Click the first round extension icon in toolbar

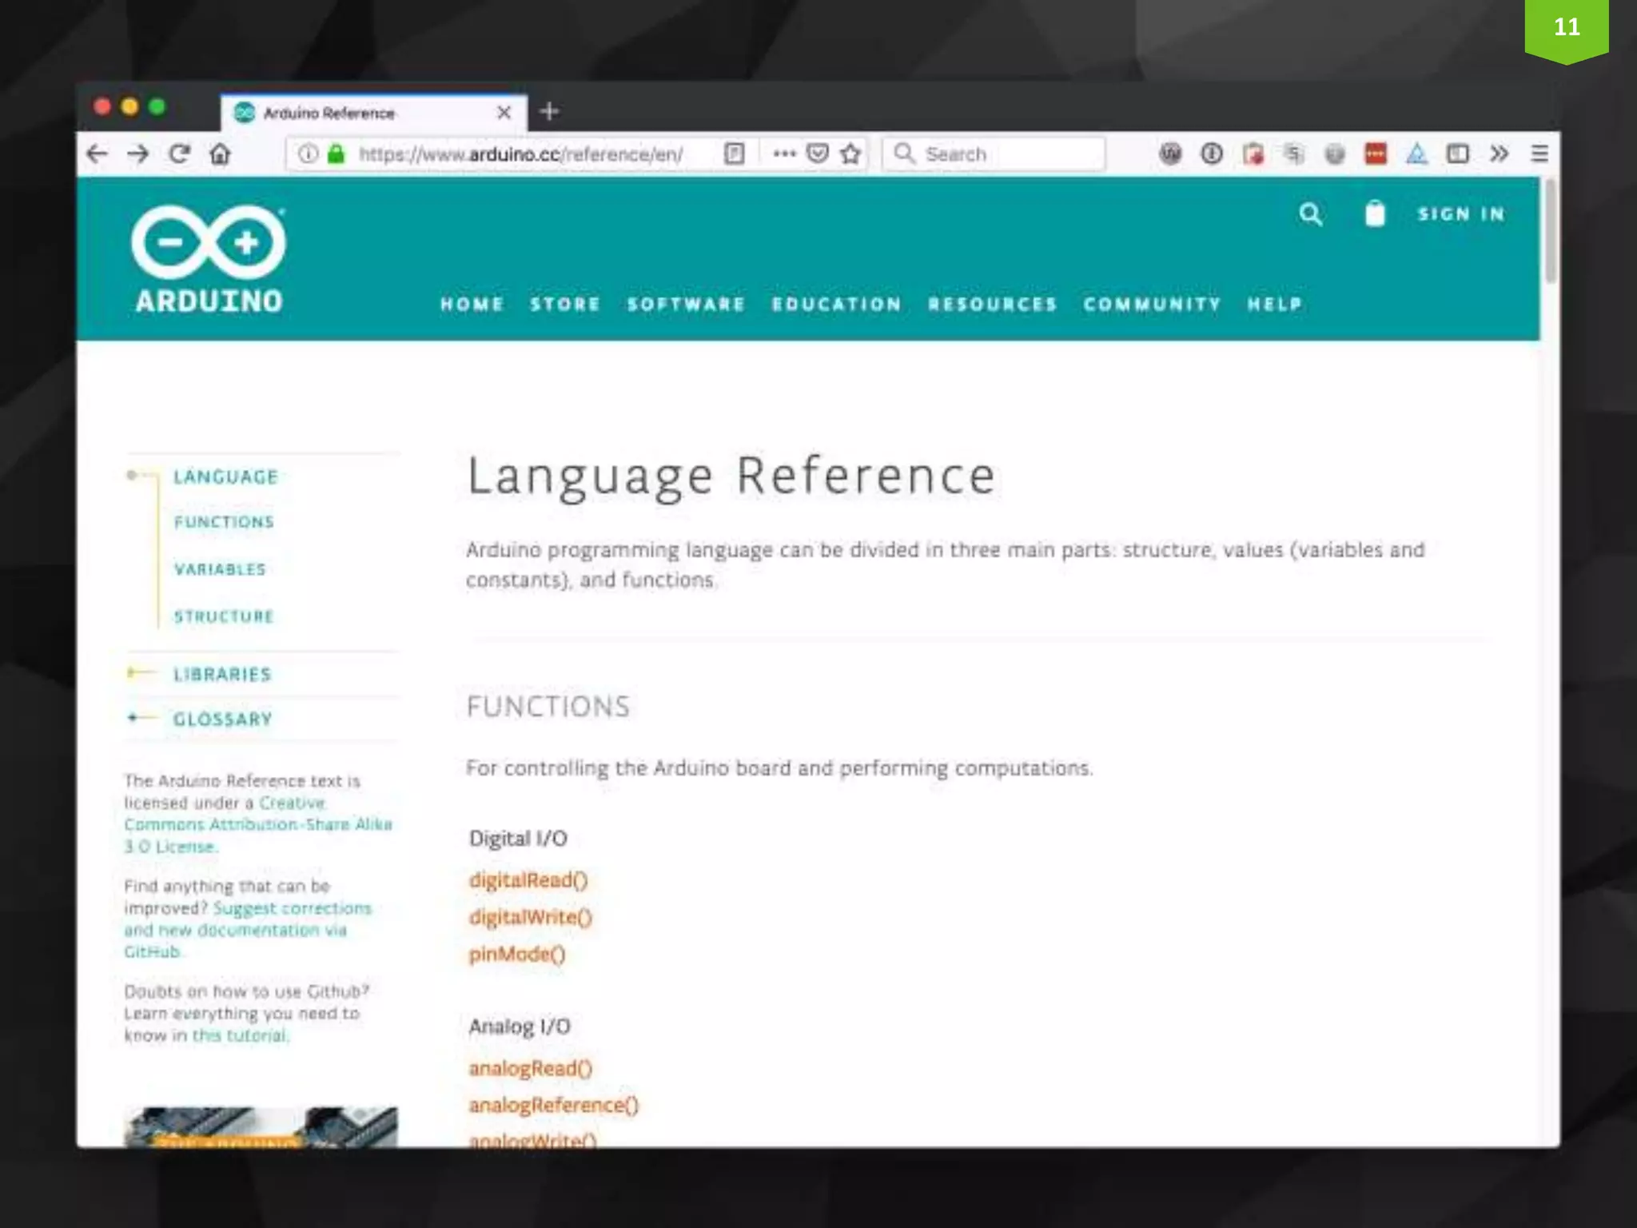pos(1170,153)
